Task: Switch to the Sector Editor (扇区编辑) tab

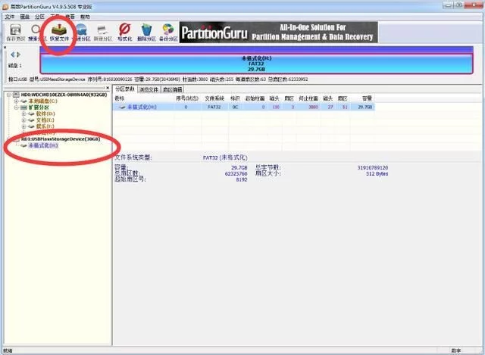Action: [x=173, y=89]
